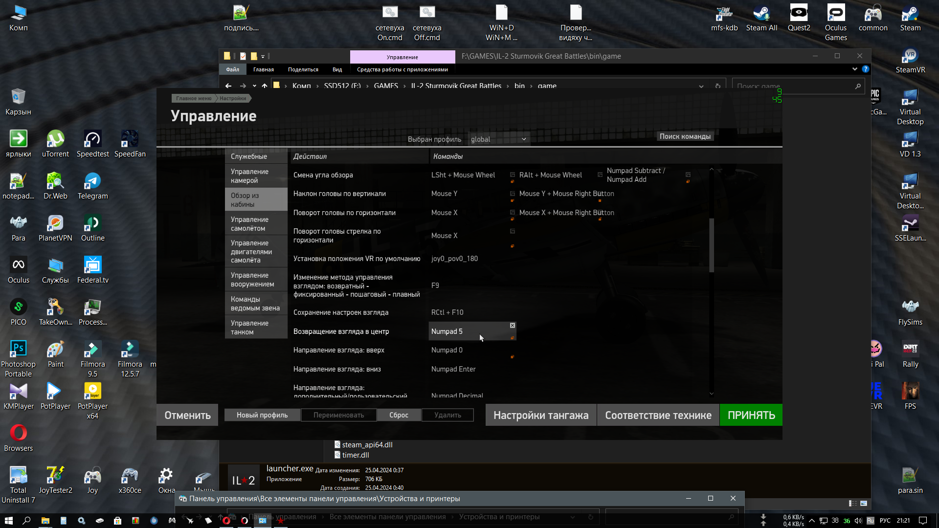
Task: Click the Windows Start button
Action: click(8, 521)
